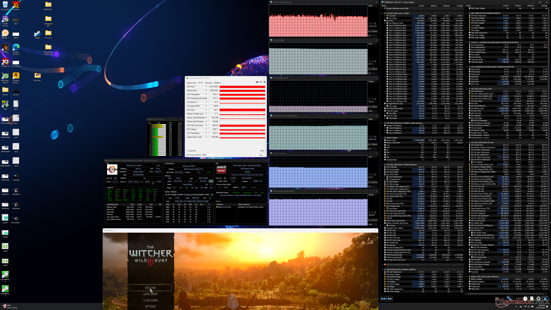This screenshot has height=310, width=551.
Task: Open GPU Load sensor dropdown
Action: click(206, 110)
